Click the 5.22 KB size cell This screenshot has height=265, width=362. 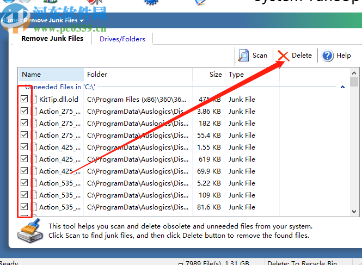208,183
